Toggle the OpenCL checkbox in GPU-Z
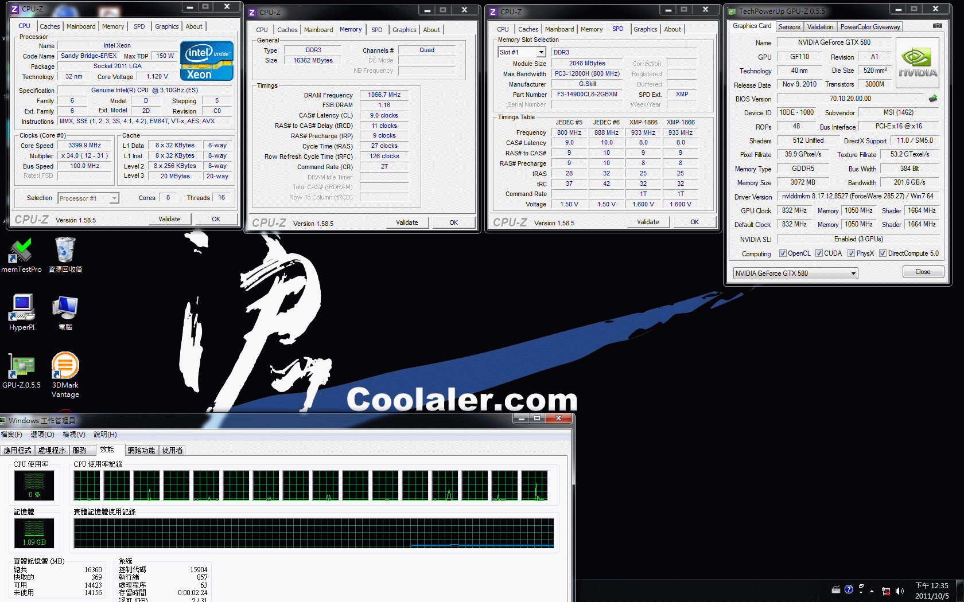Screen dimensions: 964x602 [783, 253]
